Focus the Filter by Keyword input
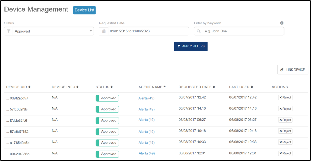The image size is (311, 161). (243, 31)
